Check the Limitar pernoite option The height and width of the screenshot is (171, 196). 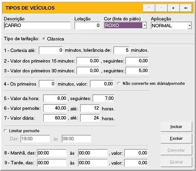point(5,131)
